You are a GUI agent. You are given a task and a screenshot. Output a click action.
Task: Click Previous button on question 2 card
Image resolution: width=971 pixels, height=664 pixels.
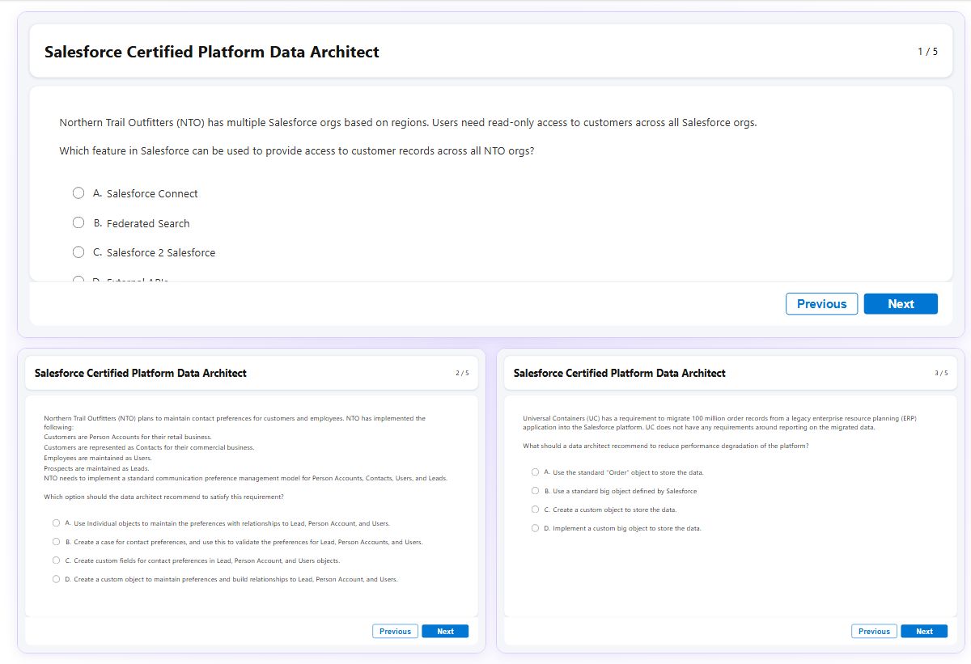coord(395,631)
